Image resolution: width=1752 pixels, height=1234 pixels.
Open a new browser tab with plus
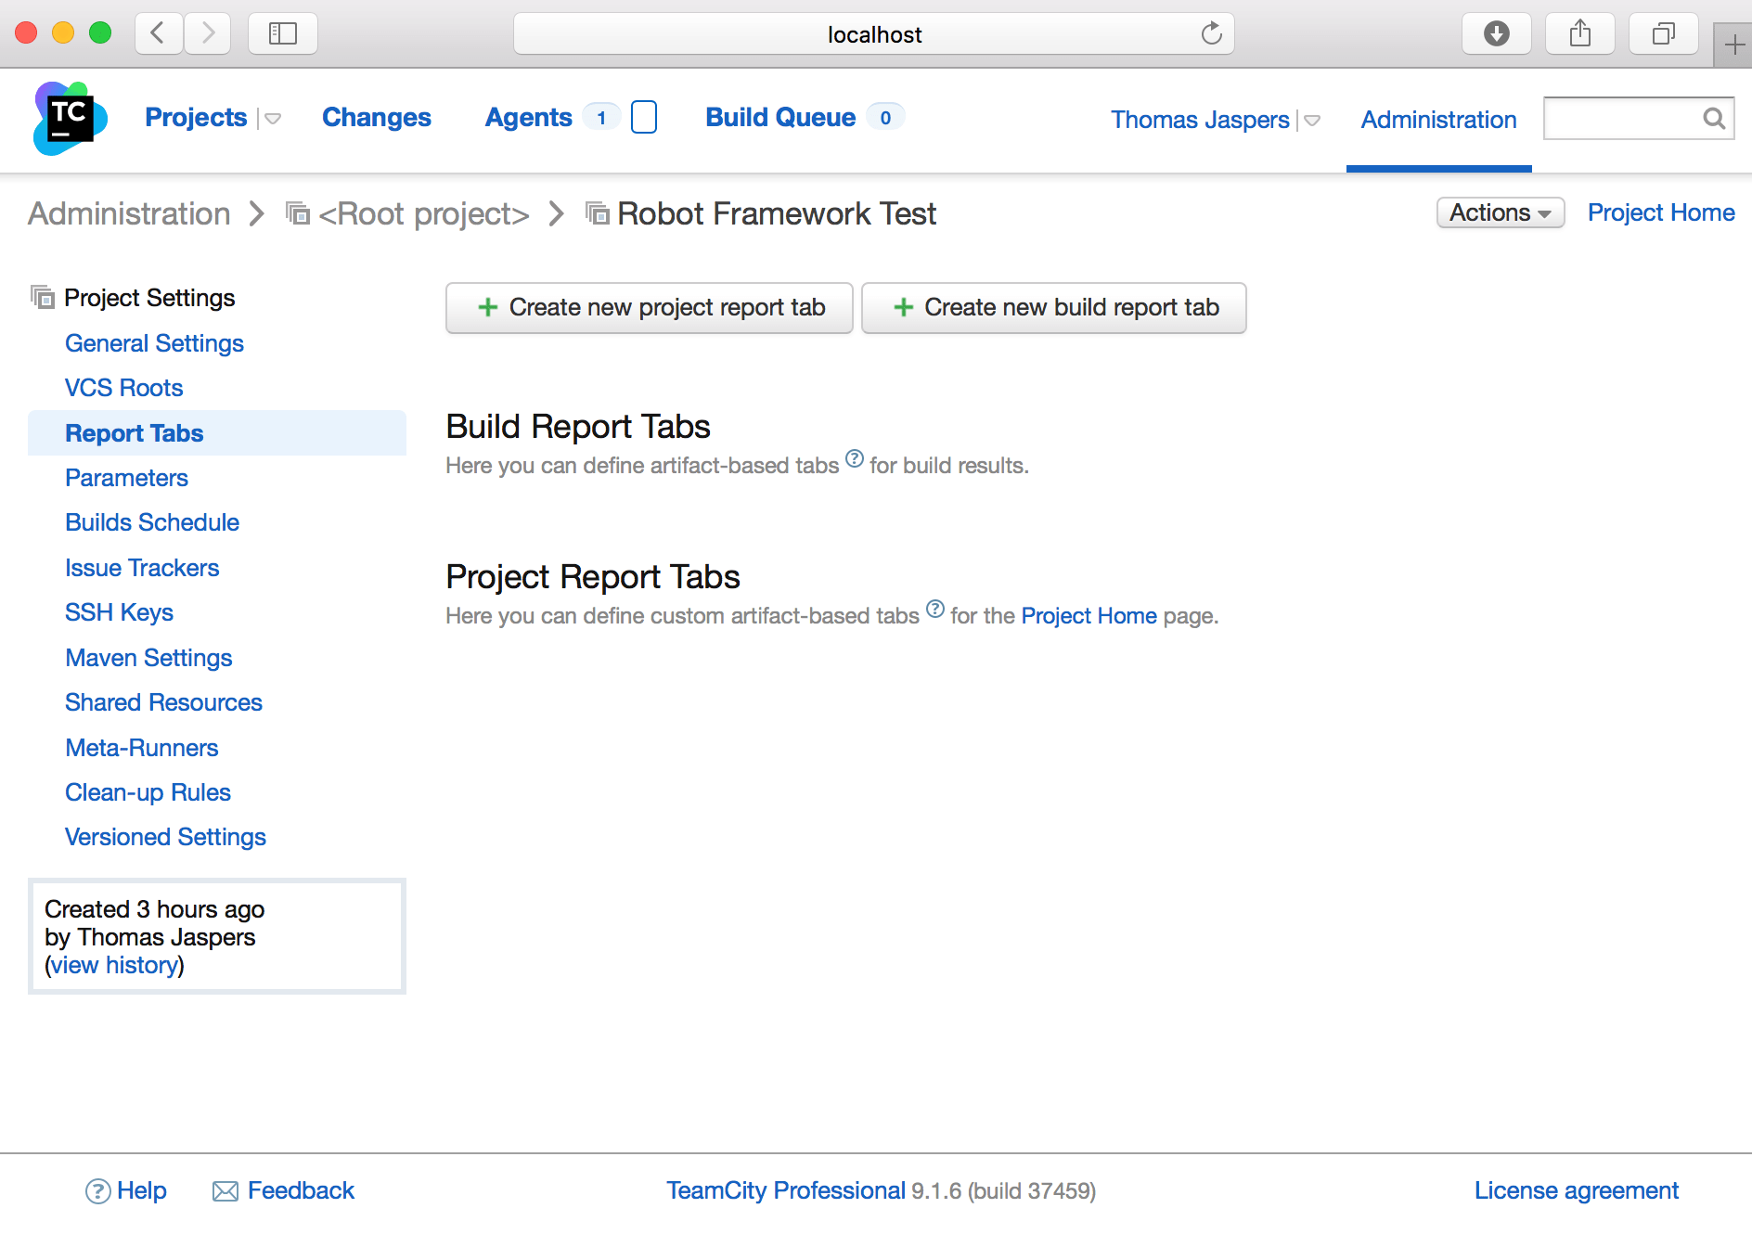pyautogui.click(x=1733, y=45)
